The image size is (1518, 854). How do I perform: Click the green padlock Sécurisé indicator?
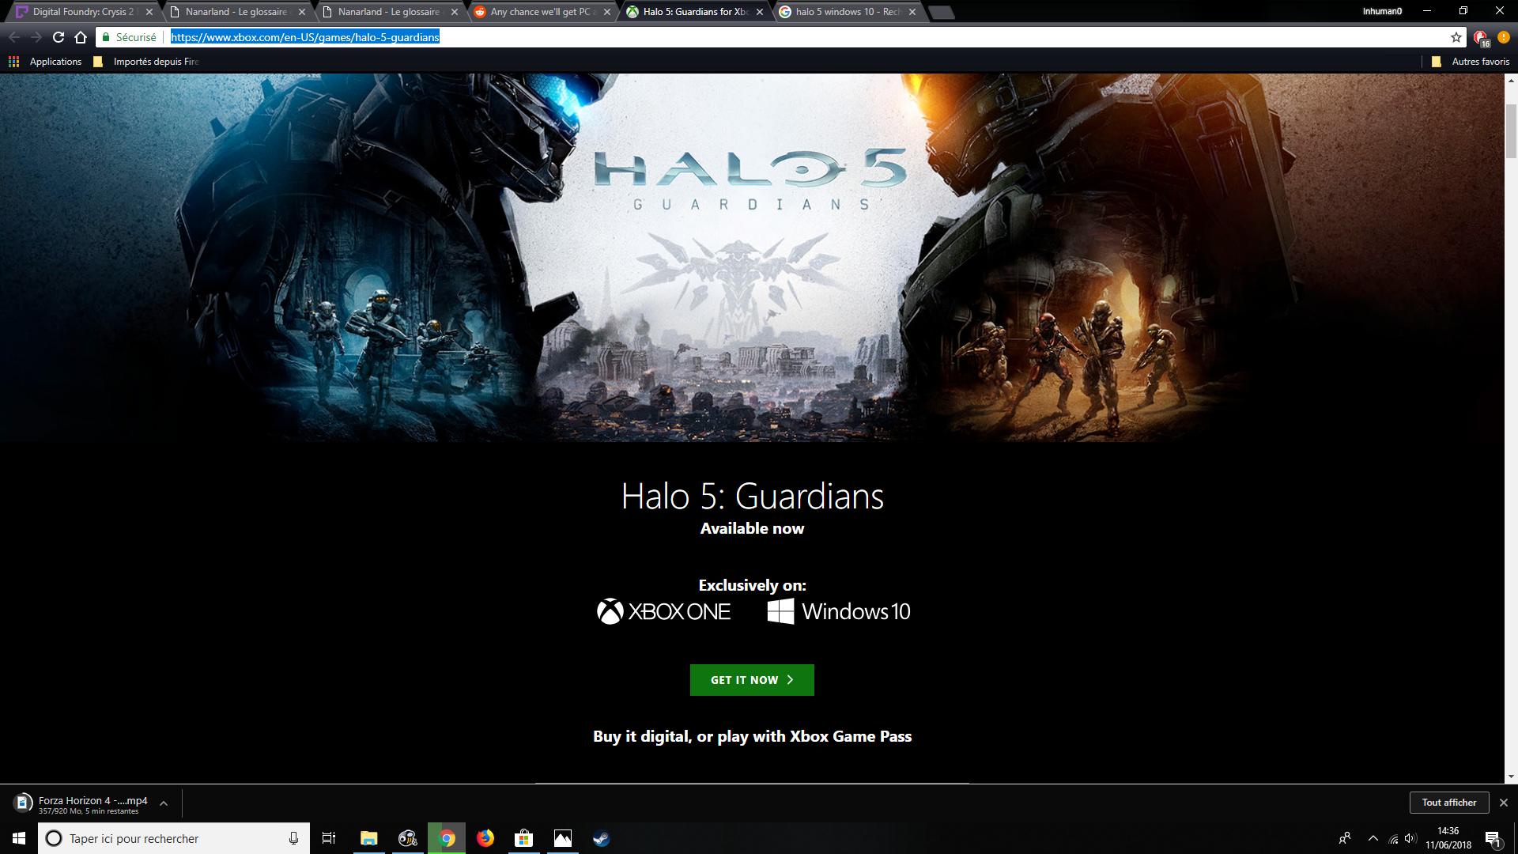pos(129,37)
